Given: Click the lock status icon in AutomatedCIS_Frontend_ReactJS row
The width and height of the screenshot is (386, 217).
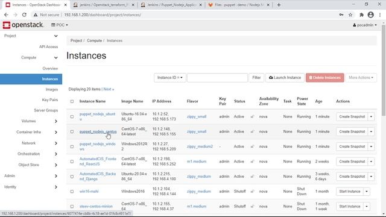Looking at the screenshot, I should 252,162.
